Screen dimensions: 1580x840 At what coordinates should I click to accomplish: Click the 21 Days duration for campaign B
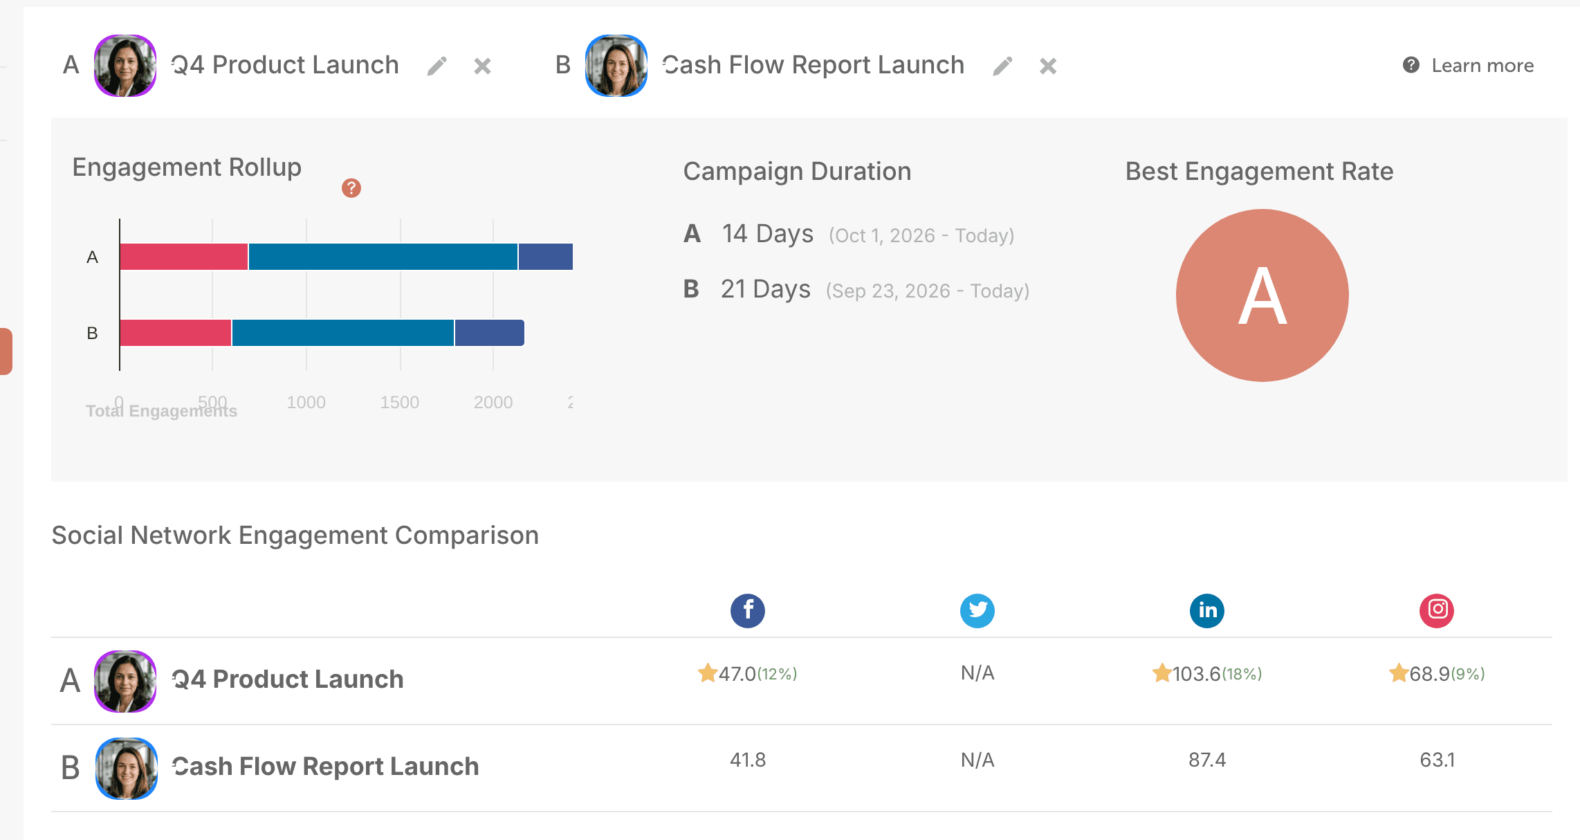(x=766, y=289)
